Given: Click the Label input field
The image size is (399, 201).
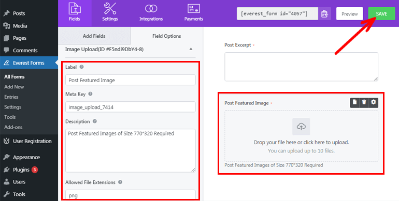Looking at the screenshot, I should click(130, 80).
